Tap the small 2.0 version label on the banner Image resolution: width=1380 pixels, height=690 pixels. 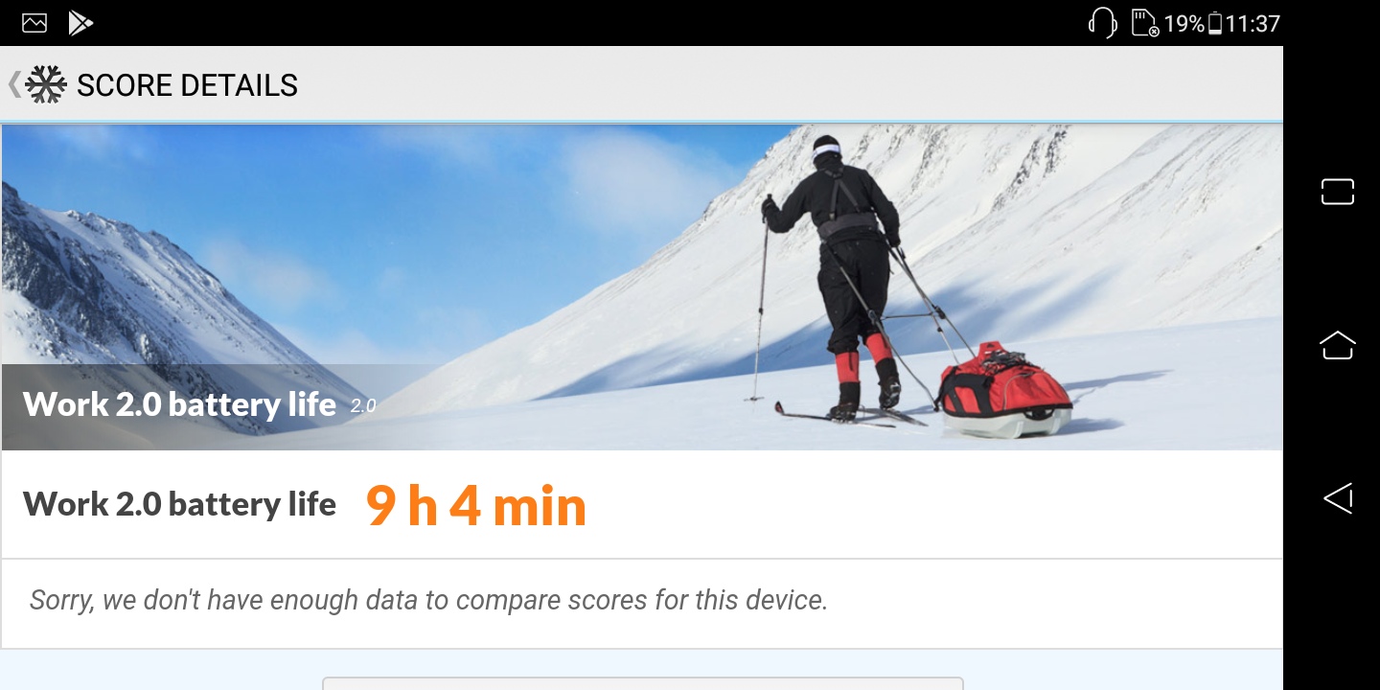pos(363,406)
